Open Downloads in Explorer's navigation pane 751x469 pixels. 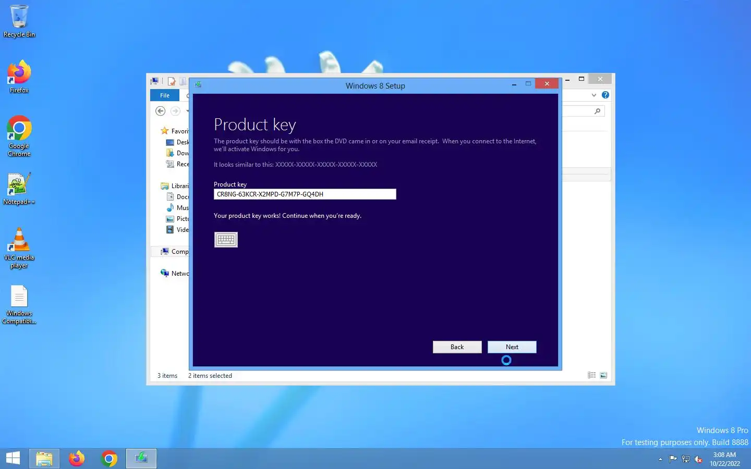[x=177, y=153]
